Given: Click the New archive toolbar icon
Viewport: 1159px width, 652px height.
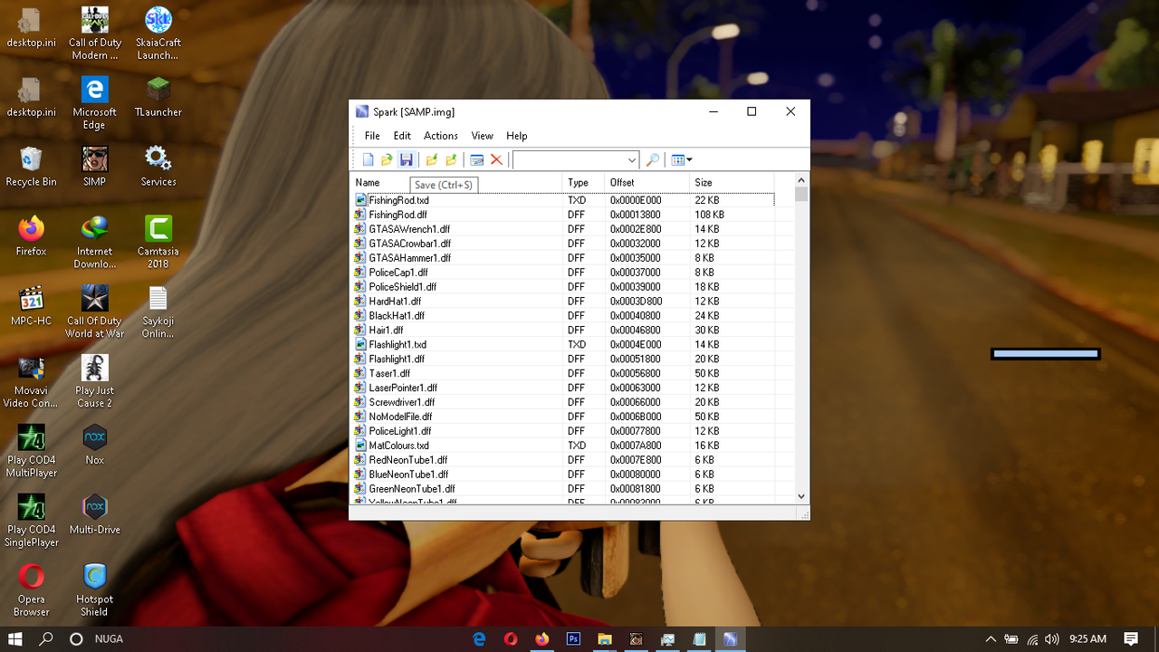Looking at the screenshot, I should (369, 160).
